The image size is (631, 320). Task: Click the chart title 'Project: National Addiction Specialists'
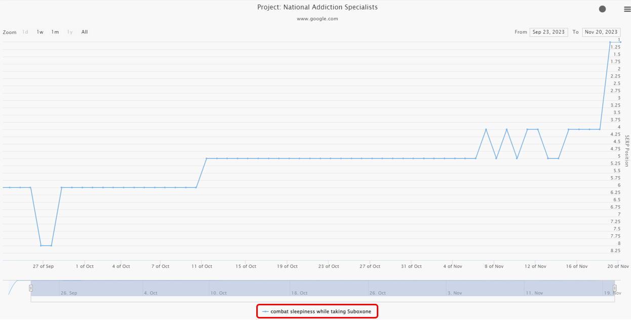coord(317,8)
